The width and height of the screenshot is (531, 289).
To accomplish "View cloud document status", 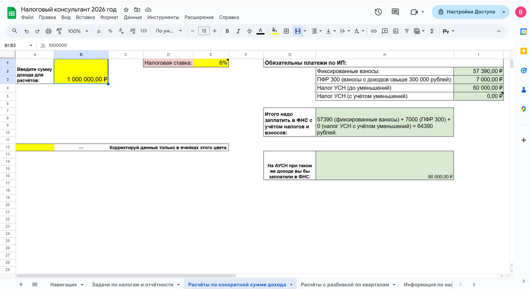I will coord(148,9).
